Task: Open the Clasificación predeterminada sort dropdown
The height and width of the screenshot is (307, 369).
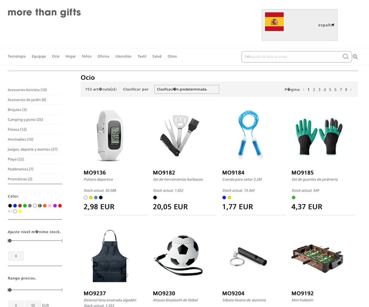Action: pos(187,89)
